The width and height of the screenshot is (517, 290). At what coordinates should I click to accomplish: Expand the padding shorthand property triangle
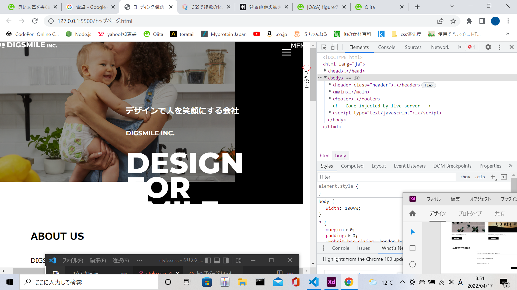[350, 236]
